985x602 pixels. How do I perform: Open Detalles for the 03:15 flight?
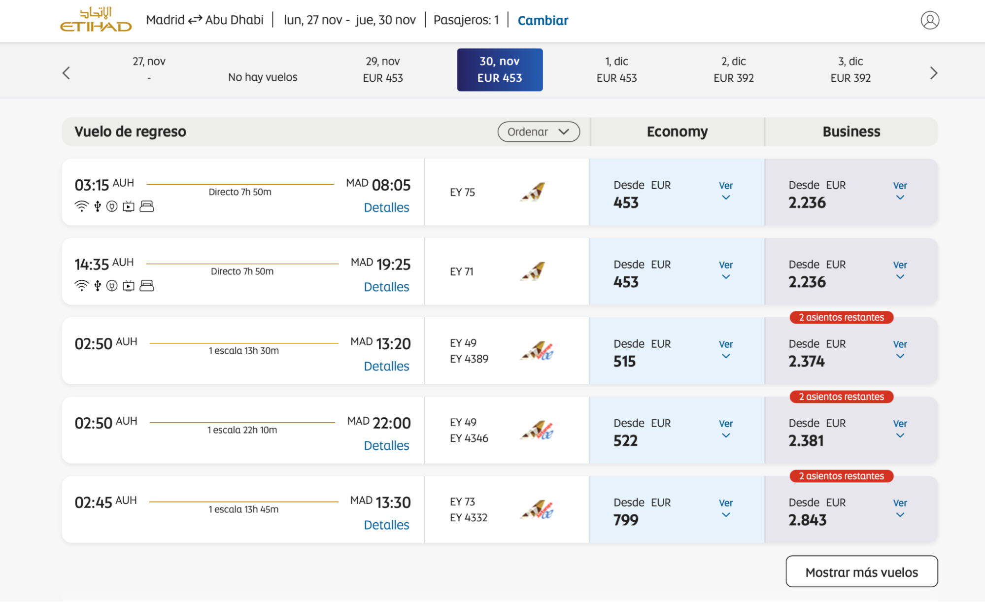coord(386,207)
